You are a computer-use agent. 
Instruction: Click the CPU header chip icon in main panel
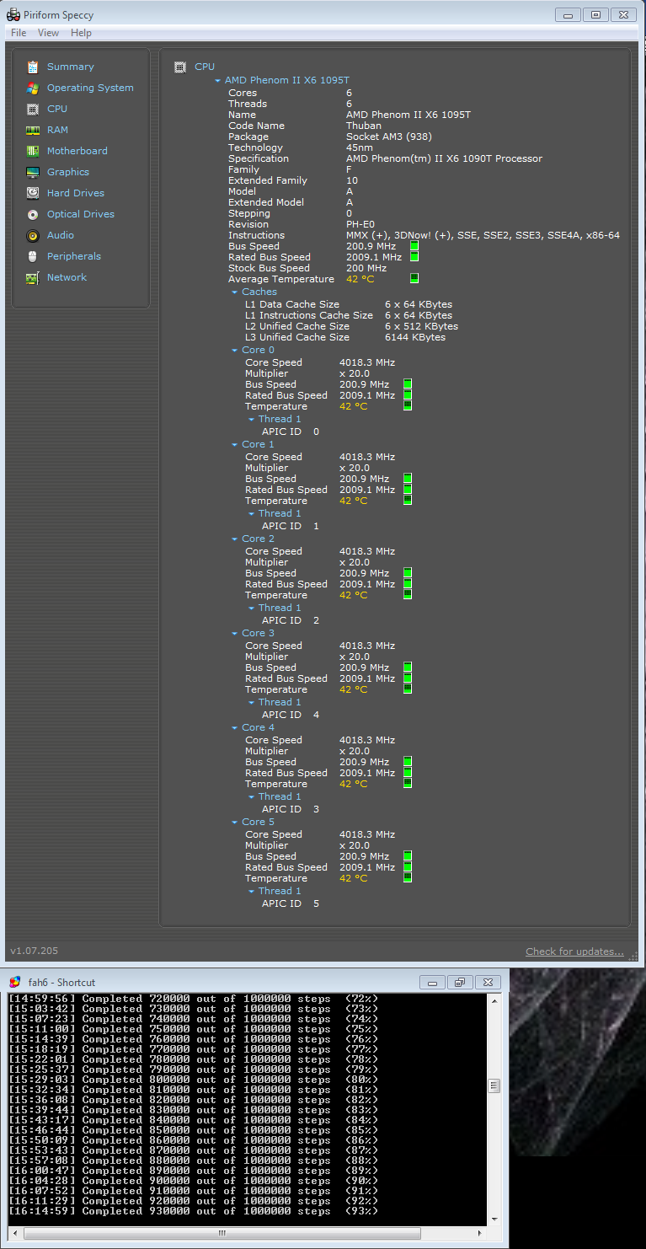tap(180, 67)
